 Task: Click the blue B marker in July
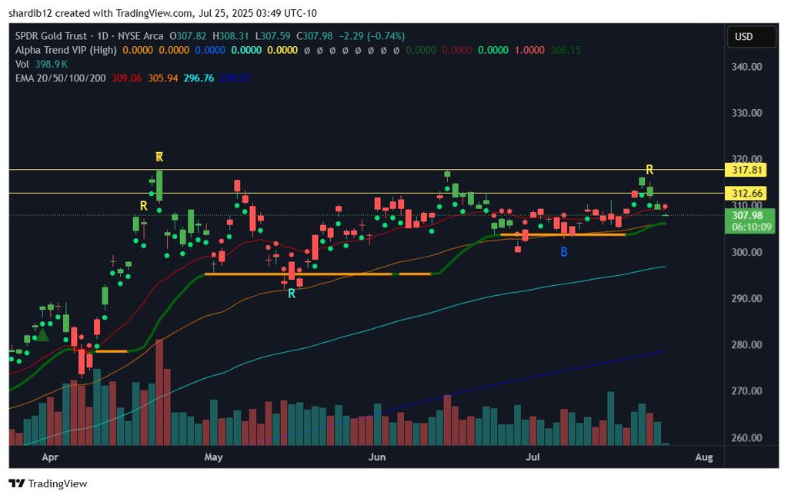tap(564, 252)
